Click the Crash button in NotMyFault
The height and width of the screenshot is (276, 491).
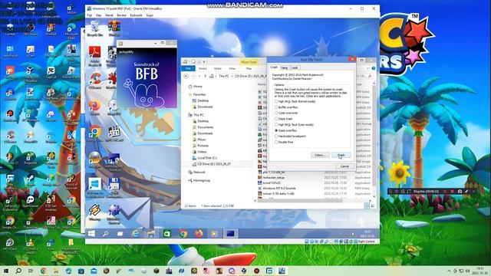[x=341, y=155]
